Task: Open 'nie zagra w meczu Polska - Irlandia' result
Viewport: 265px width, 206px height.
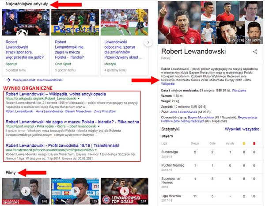Action: (72, 122)
